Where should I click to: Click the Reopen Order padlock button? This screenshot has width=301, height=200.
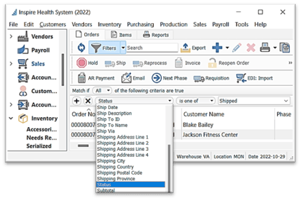[229, 63]
